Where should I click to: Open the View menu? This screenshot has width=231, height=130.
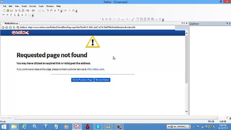coord(17,6)
